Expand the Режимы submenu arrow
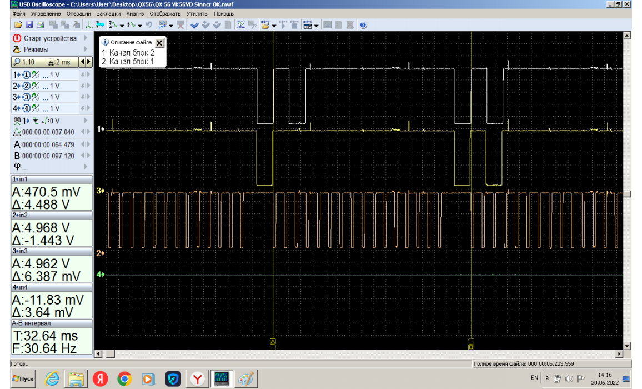 click(86, 49)
